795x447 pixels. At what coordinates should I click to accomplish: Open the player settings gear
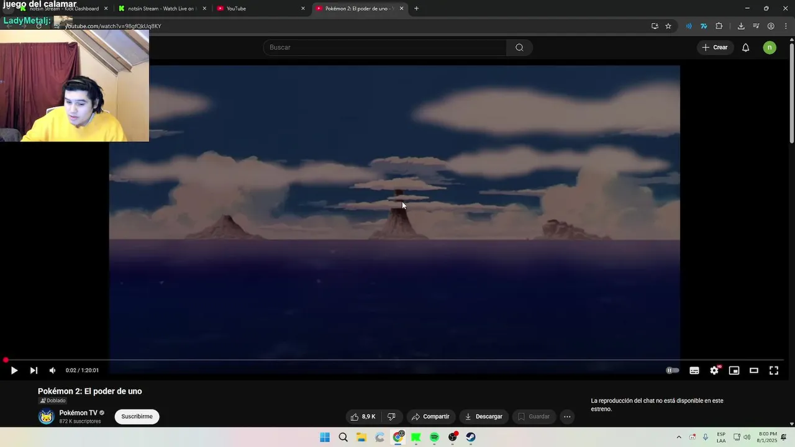[714, 371]
